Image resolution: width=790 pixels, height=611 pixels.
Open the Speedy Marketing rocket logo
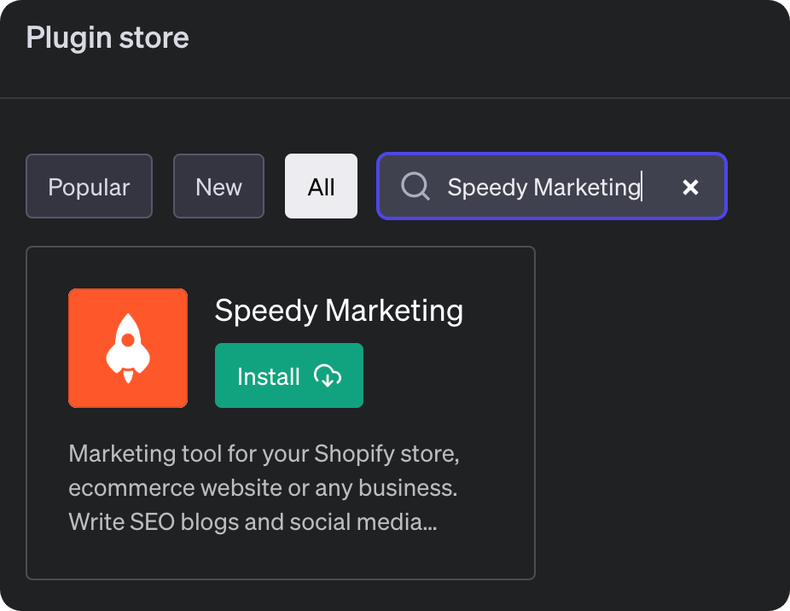click(x=128, y=348)
